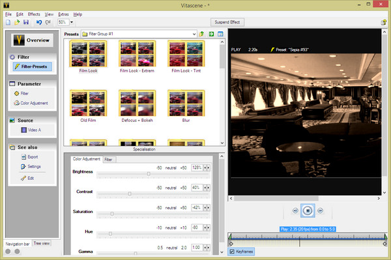Undo the last action
Viewport: 391px width, 260px height.
click(x=39, y=22)
